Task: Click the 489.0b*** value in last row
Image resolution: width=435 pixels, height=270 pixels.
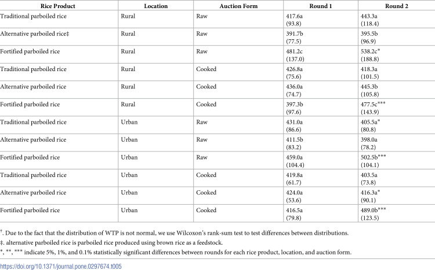Action: click(373, 210)
